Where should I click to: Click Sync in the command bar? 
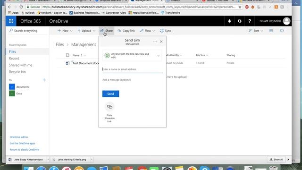click(x=166, y=31)
